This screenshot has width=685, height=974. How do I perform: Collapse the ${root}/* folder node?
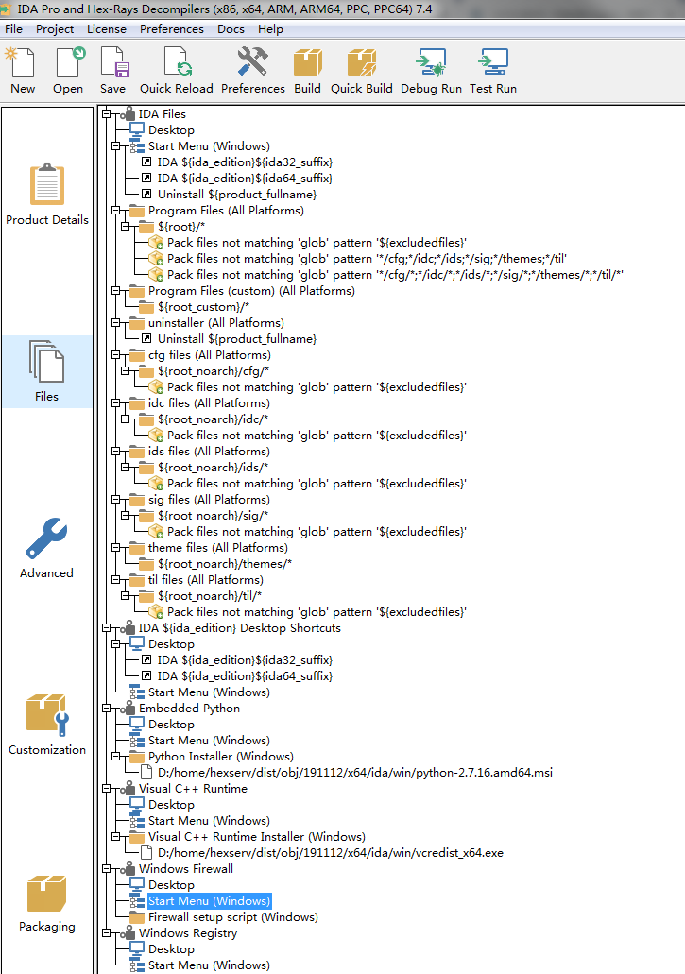126,227
